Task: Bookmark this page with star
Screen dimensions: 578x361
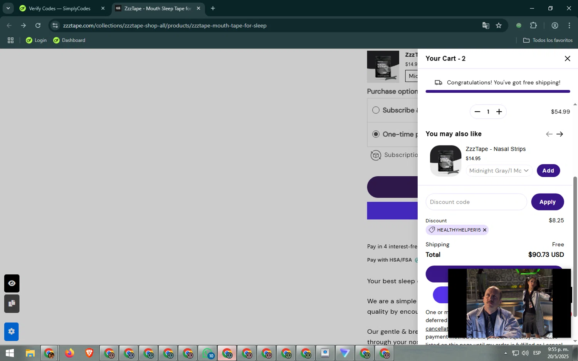Action: (499, 25)
